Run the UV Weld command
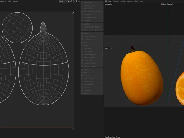Screen dimensions: 184x138 92,20
